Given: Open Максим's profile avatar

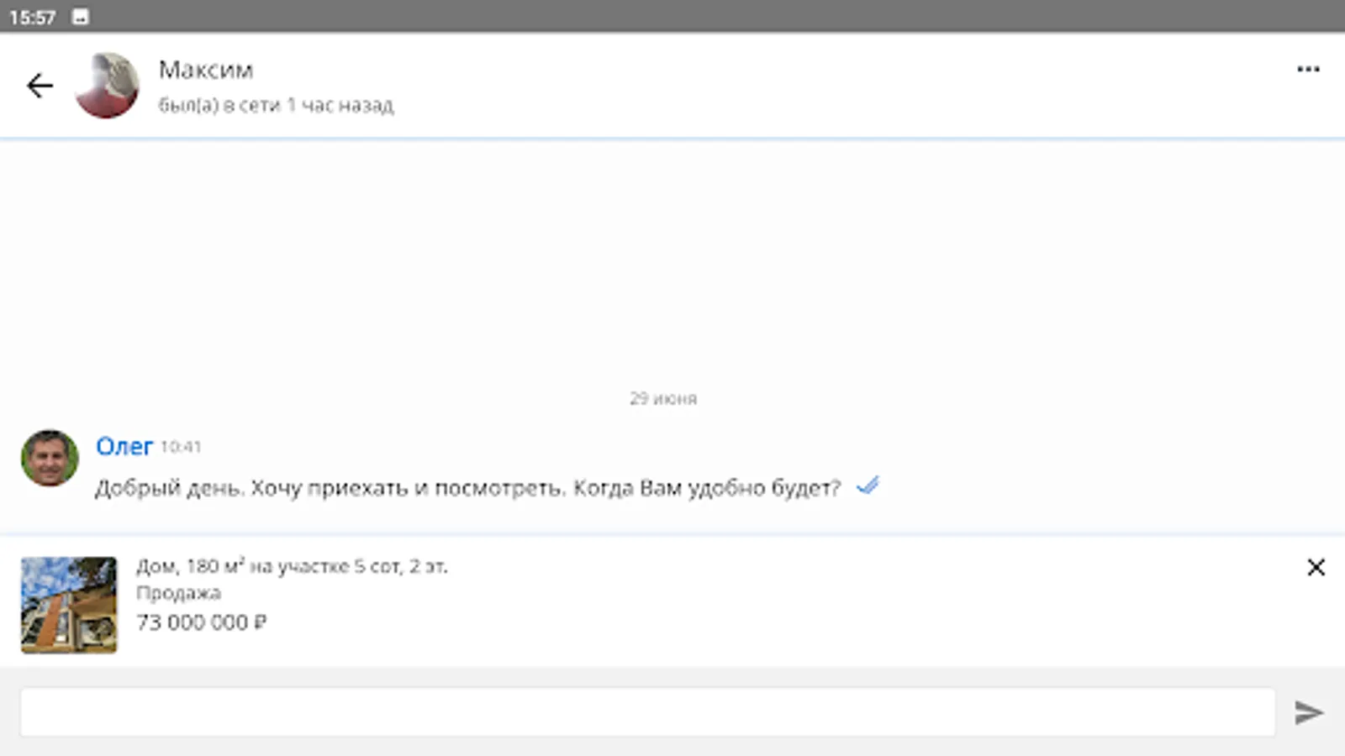Looking at the screenshot, I should point(107,86).
